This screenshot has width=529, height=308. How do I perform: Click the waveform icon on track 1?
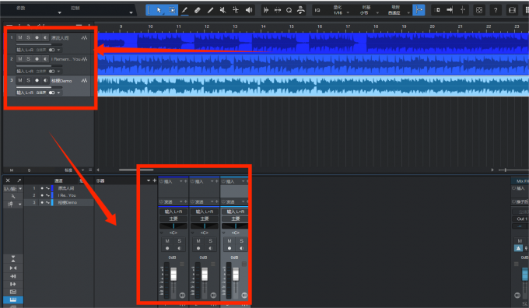(x=84, y=38)
